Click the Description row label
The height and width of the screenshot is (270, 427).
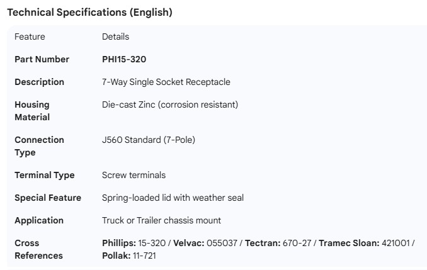tap(39, 82)
